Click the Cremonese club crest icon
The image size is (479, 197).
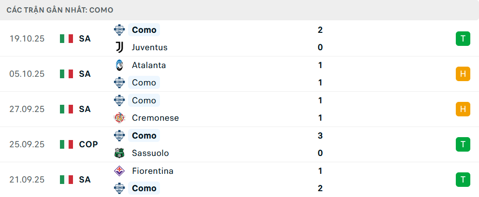click(x=119, y=118)
